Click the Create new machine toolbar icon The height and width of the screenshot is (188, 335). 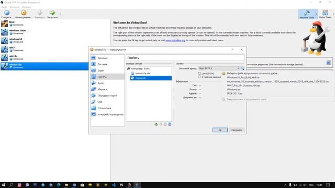[x=7, y=13]
